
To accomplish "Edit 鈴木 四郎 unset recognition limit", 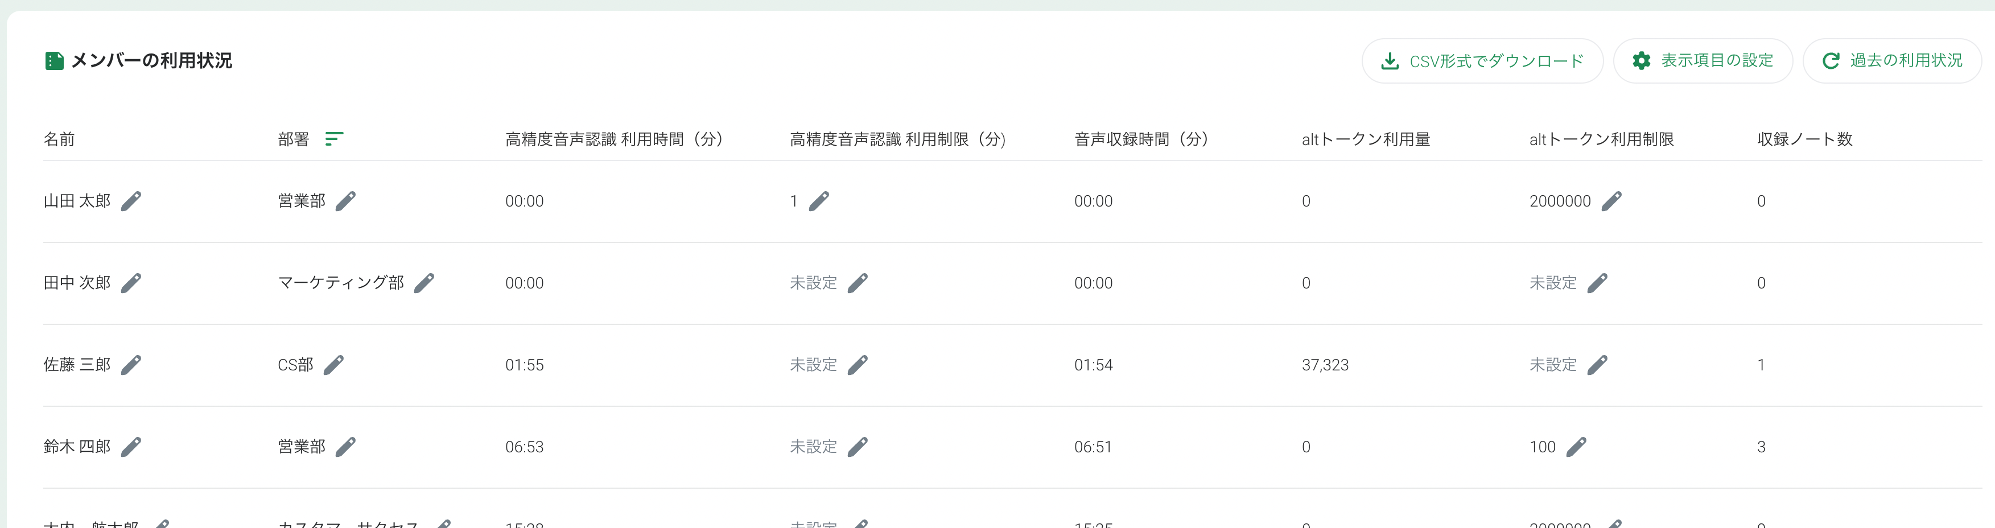I will click(x=858, y=447).
